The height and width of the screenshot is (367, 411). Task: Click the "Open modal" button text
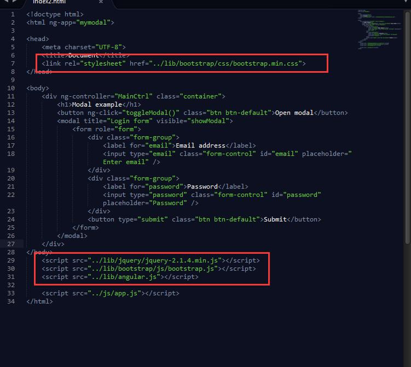coord(294,113)
